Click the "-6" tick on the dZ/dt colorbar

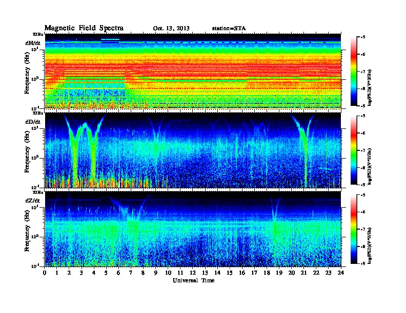click(362, 212)
